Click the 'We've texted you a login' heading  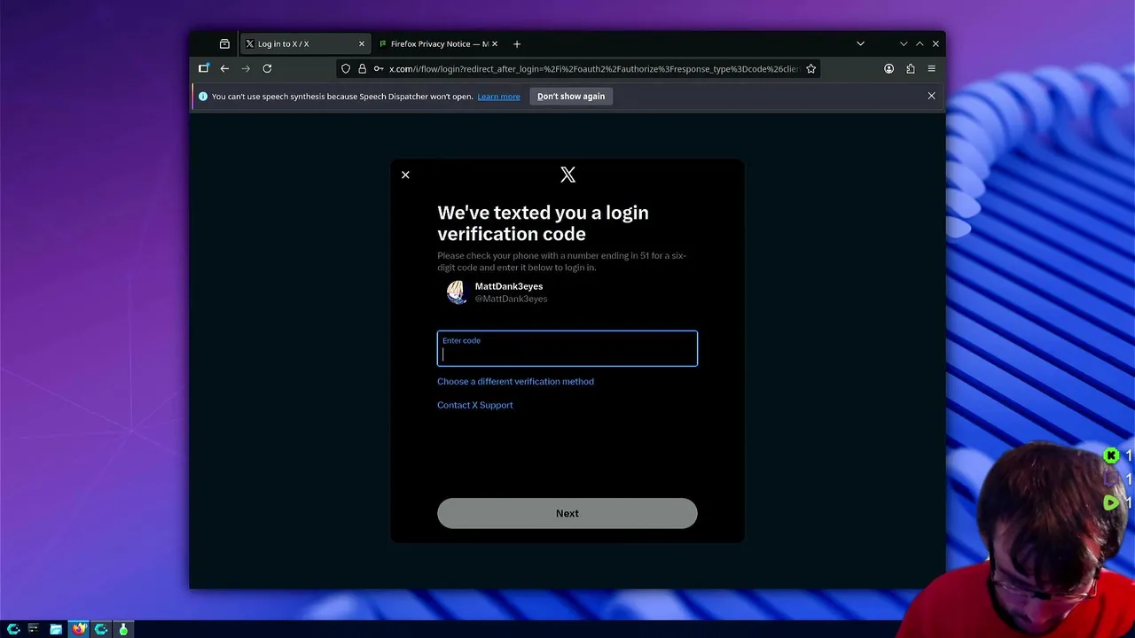pyautogui.click(x=543, y=223)
